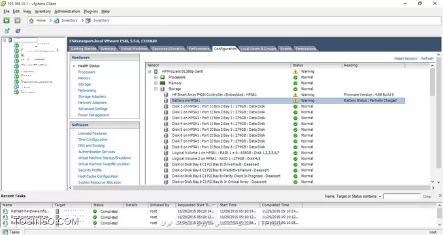Image resolution: width=443 pixels, height=235 pixels.
Task: Open the Inventory menu
Action: pyautogui.click(x=42, y=11)
